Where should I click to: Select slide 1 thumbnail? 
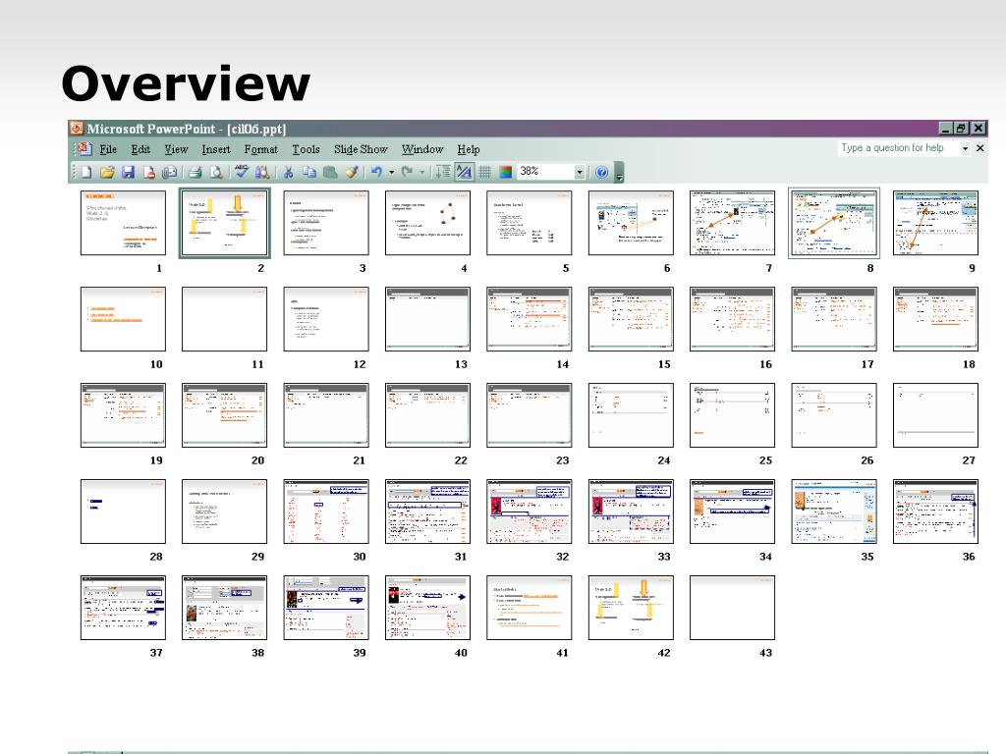coord(123,223)
